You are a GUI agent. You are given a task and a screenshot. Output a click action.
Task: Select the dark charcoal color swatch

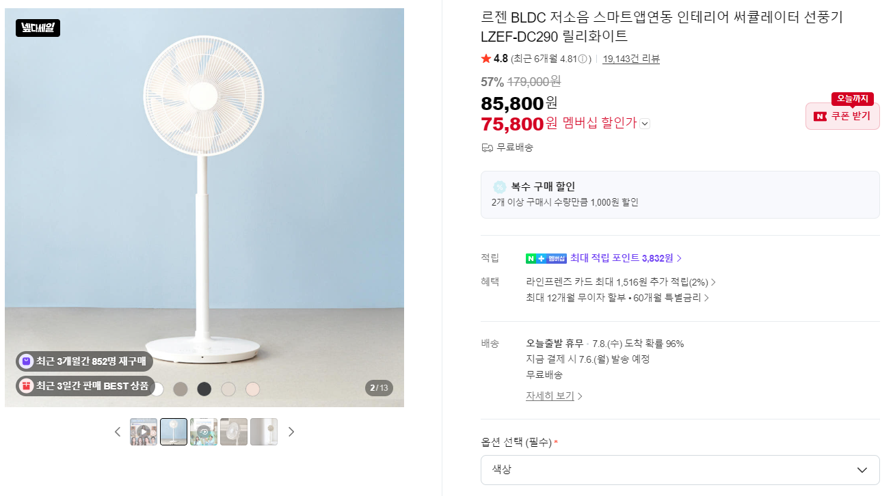[x=204, y=389]
